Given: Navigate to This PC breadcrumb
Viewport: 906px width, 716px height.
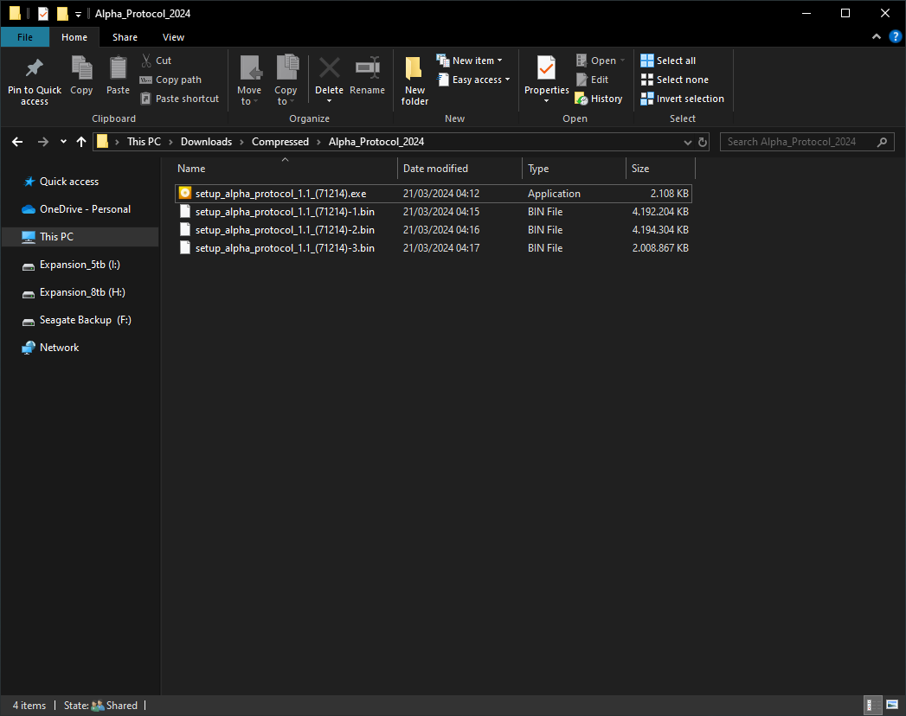Looking at the screenshot, I should click(144, 142).
